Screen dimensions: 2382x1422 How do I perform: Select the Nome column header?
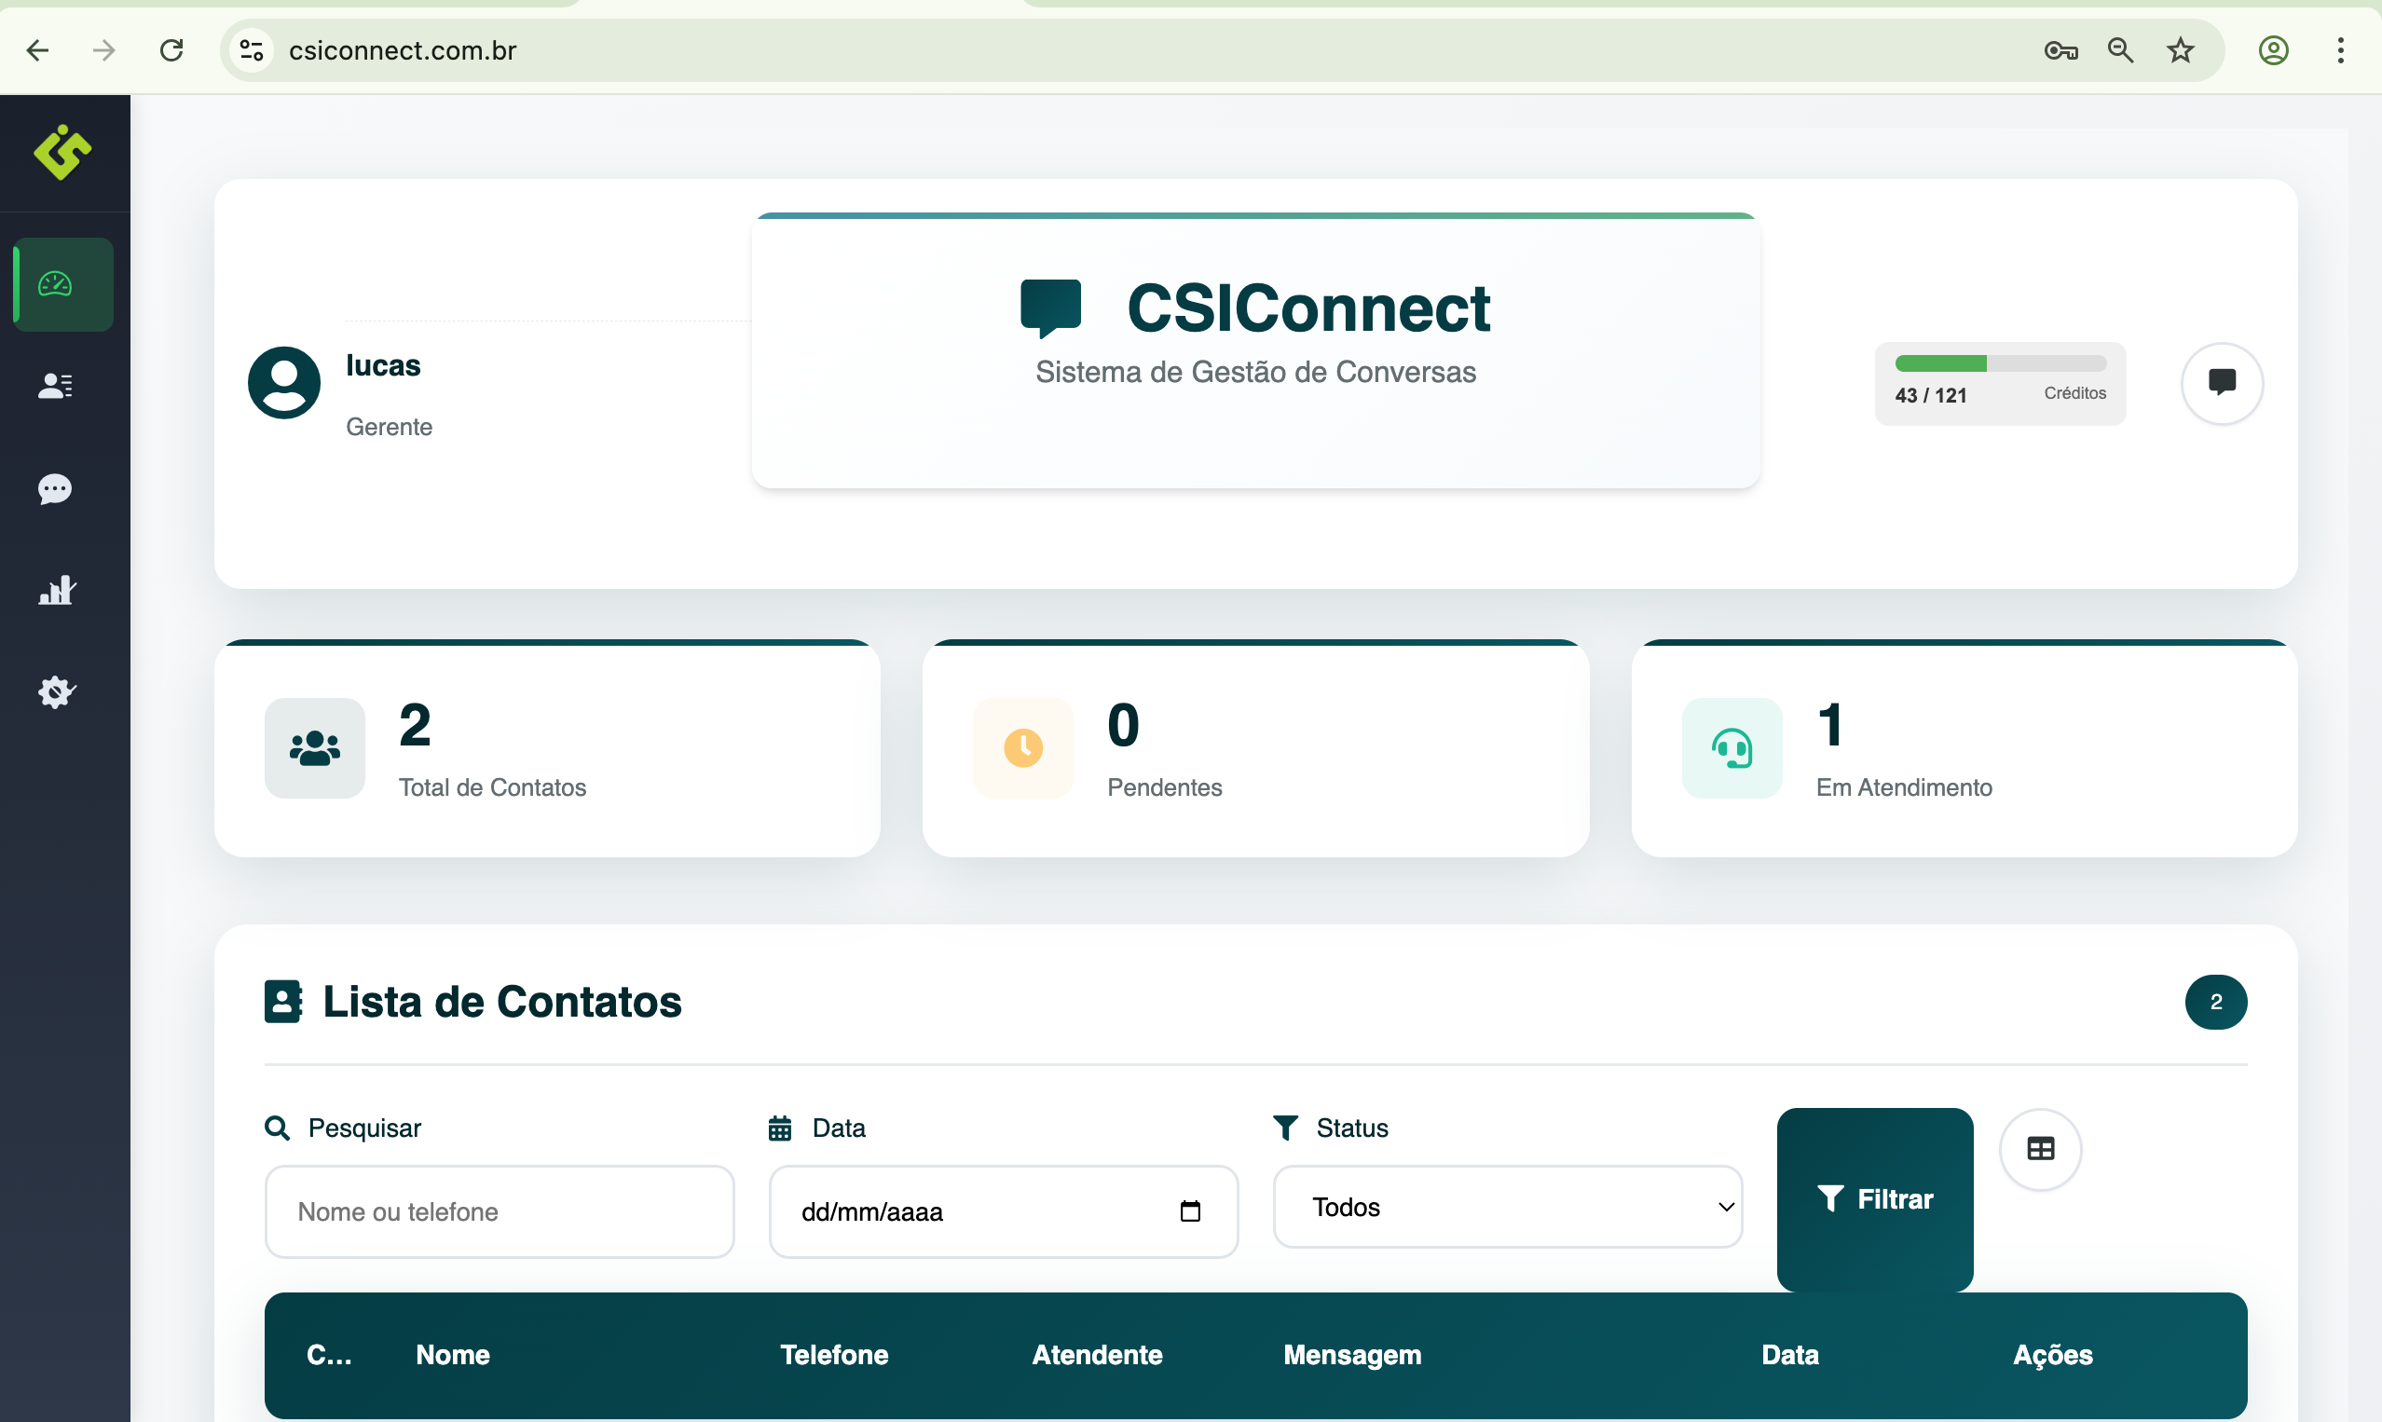pyautogui.click(x=452, y=1355)
